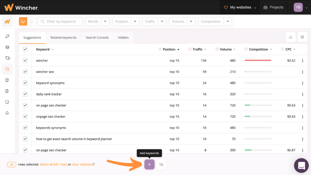311x175 pixels.
Task: Switch to mobile device view
Action: point(31,22)
